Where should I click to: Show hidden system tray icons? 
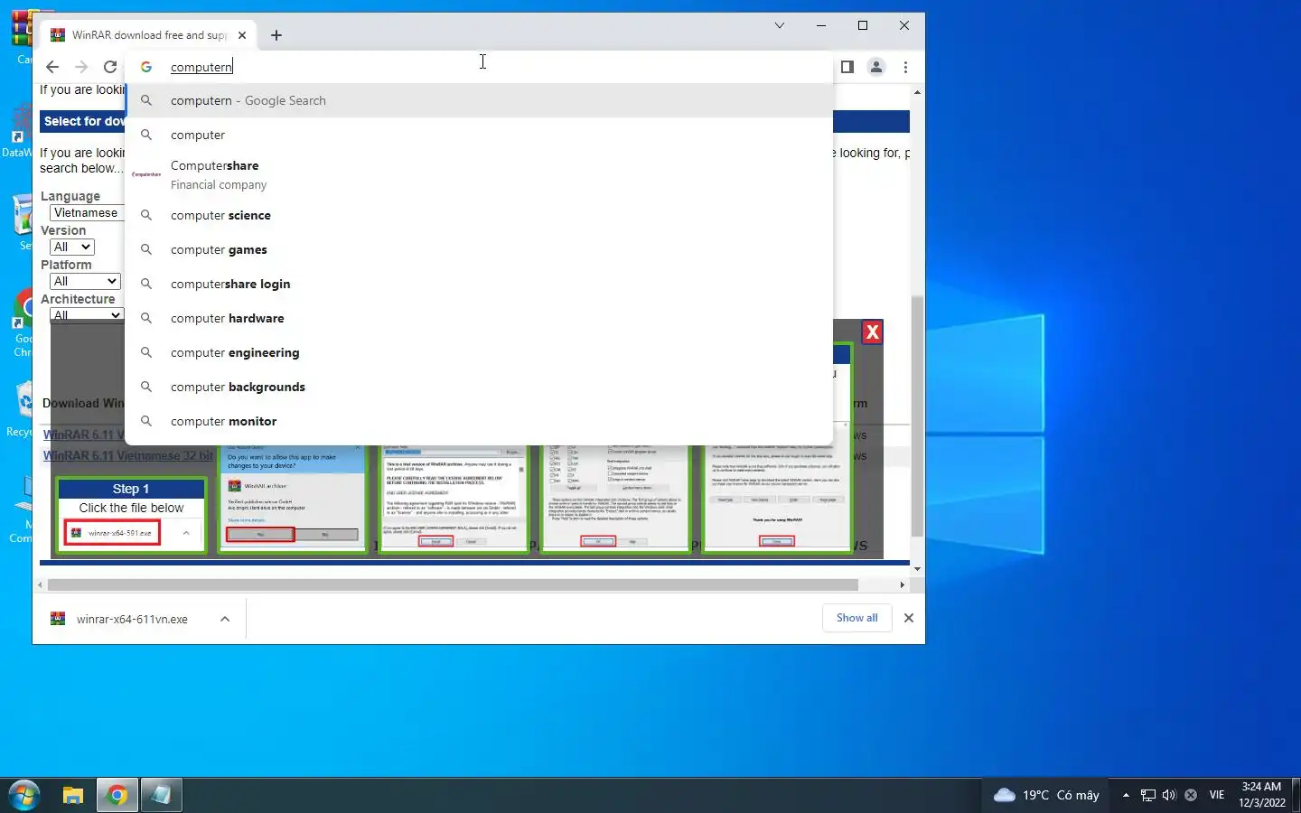pos(1126,796)
